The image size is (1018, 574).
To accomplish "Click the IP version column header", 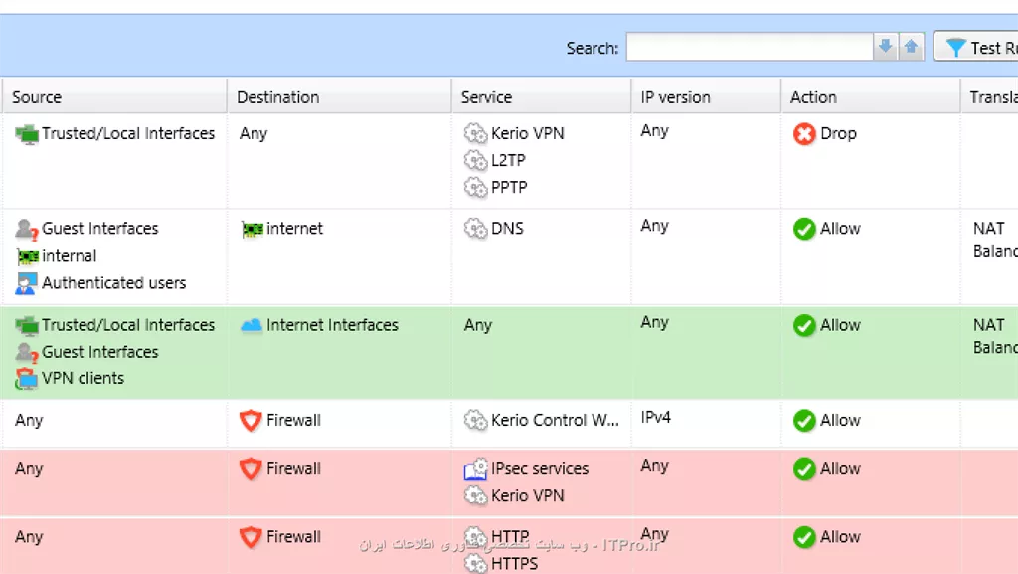I will 706,97.
